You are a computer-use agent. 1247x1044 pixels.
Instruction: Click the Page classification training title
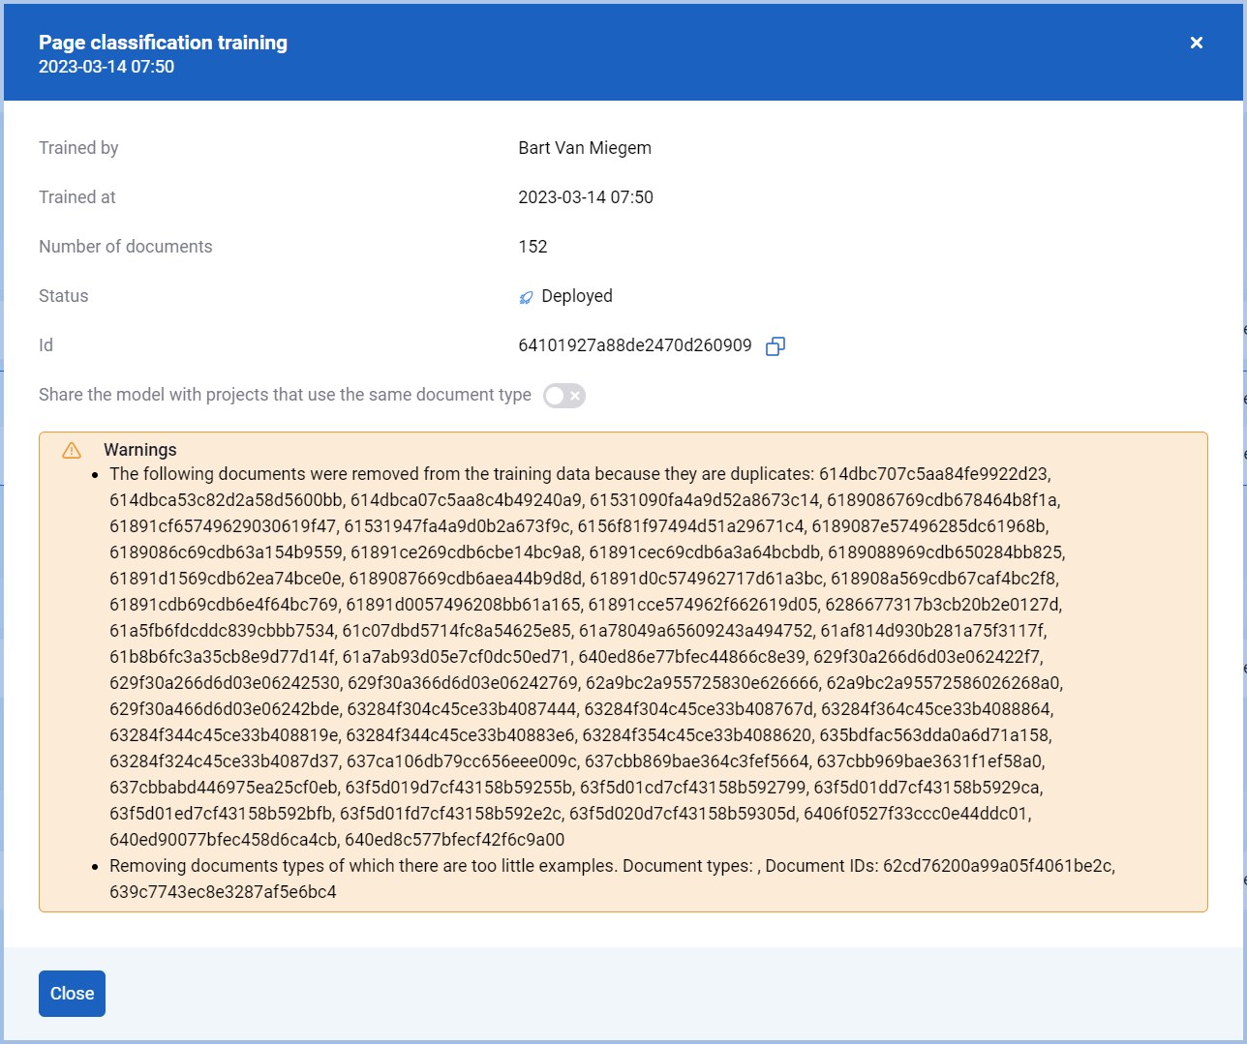click(163, 43)
